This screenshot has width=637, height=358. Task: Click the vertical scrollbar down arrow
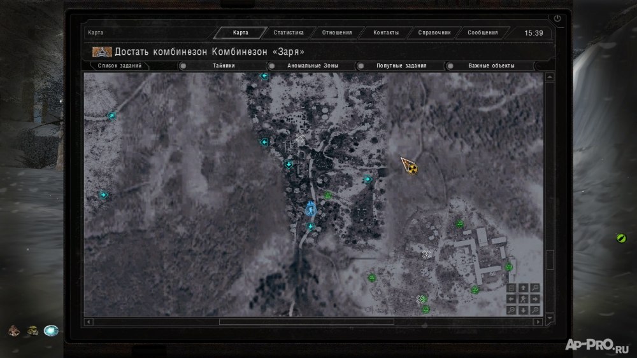point(550,317)
